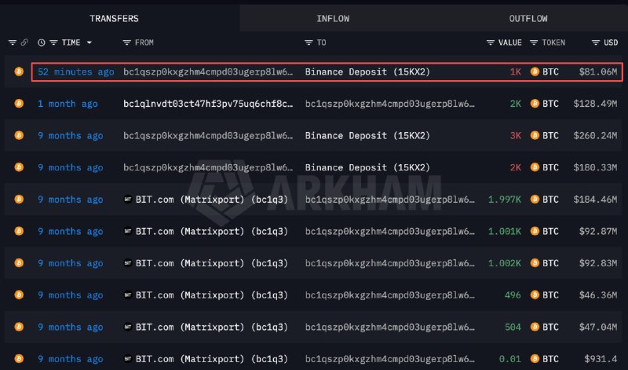The height and width of the screenshot is (370, 628).
Task: Switch to the OUTFLOW tab
Action: 528,18
